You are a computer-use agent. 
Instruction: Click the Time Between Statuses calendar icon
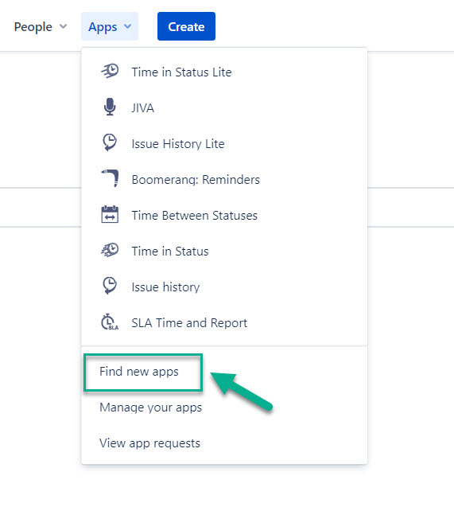(110, 214)
